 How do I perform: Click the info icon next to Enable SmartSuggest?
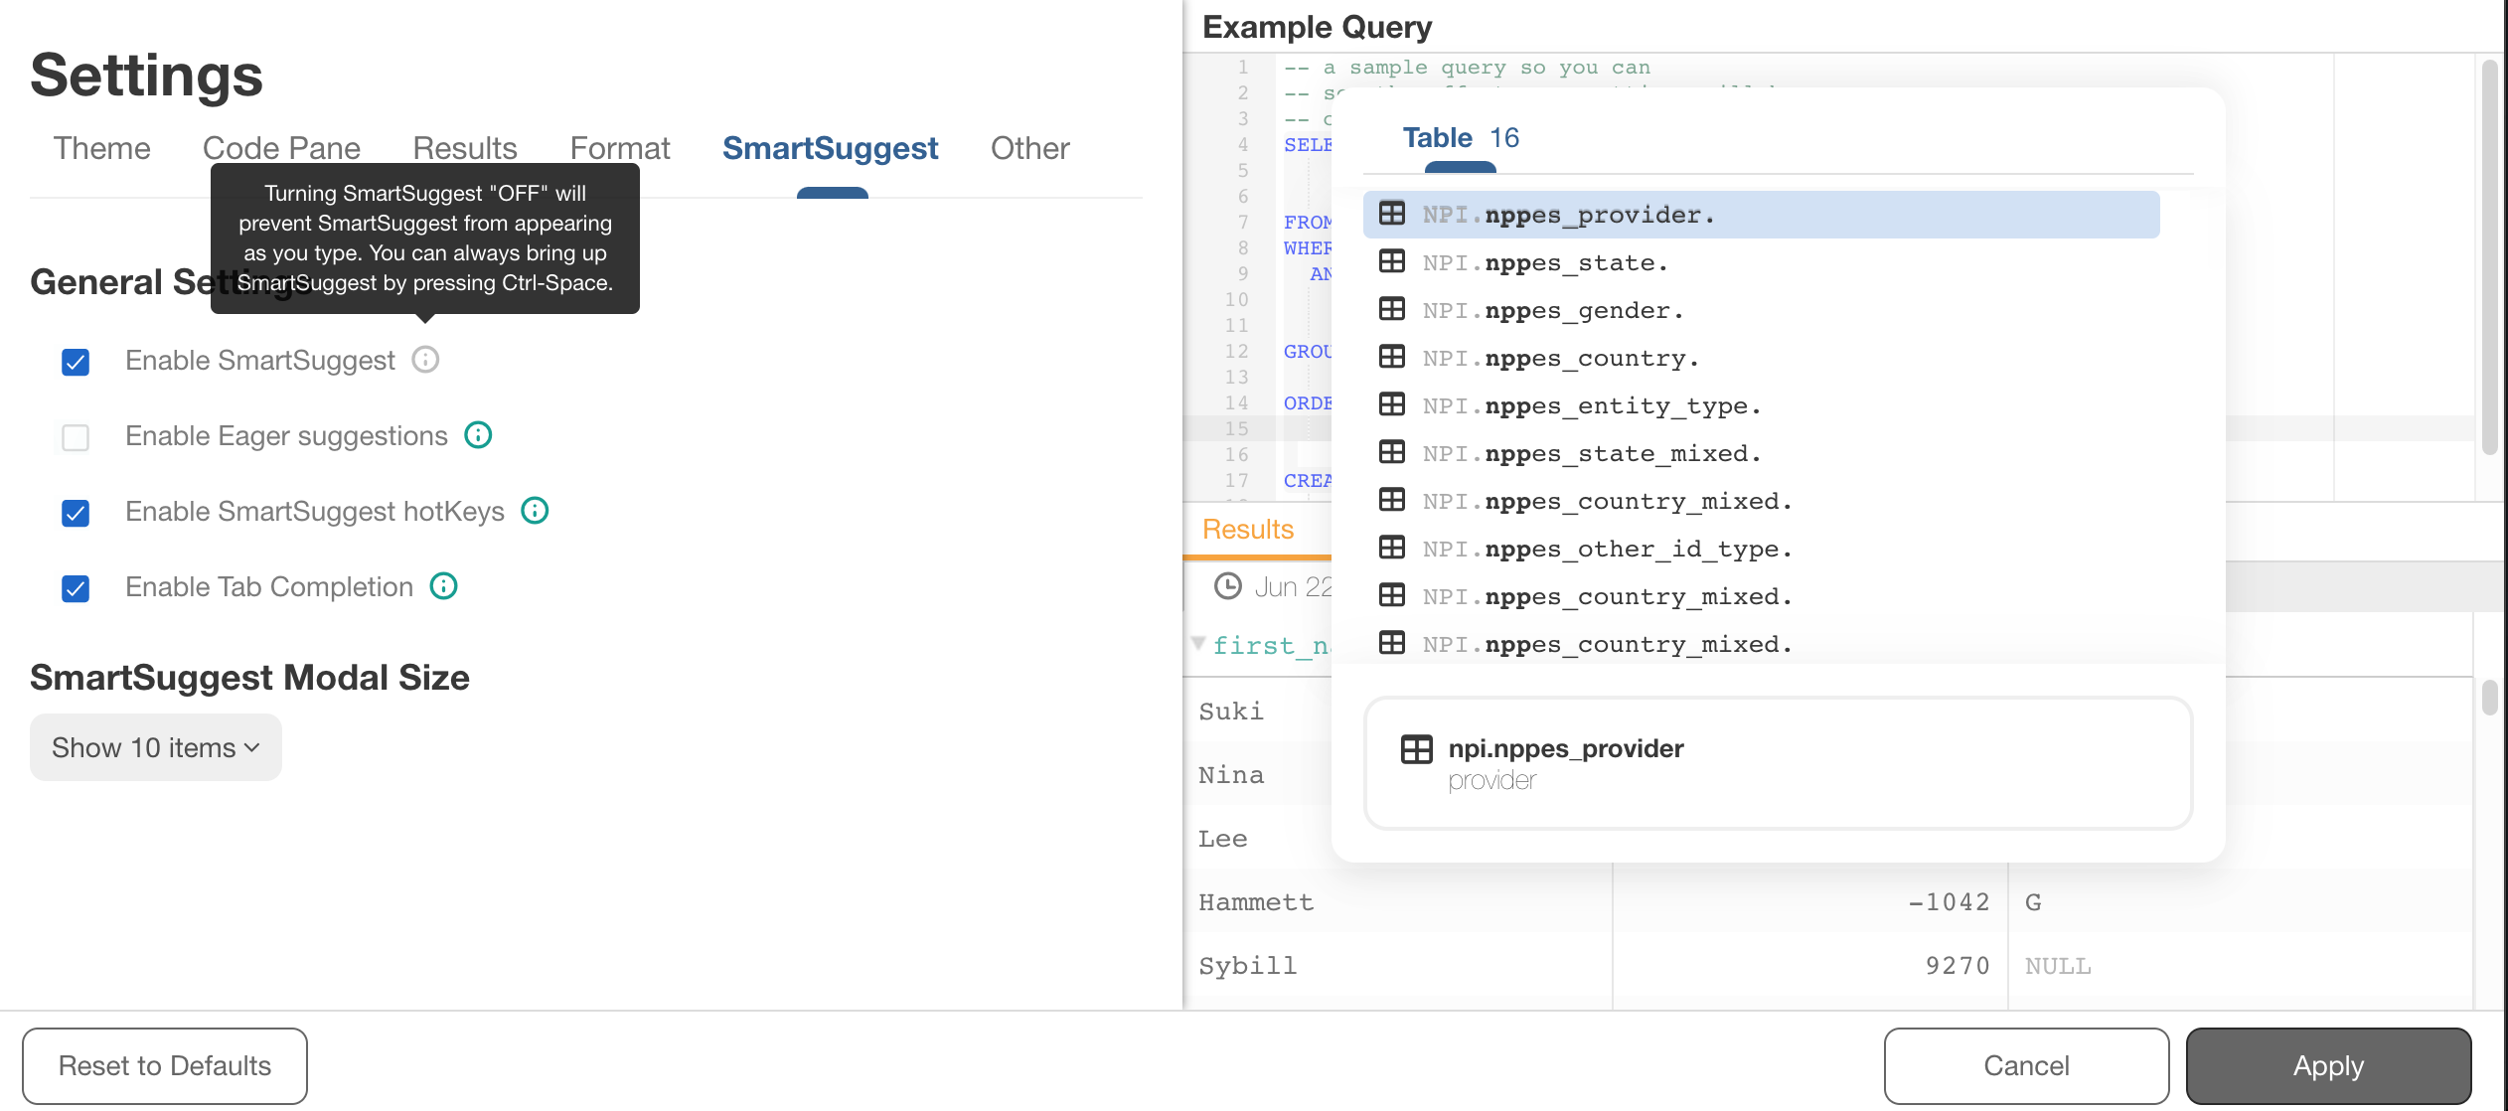424,360
